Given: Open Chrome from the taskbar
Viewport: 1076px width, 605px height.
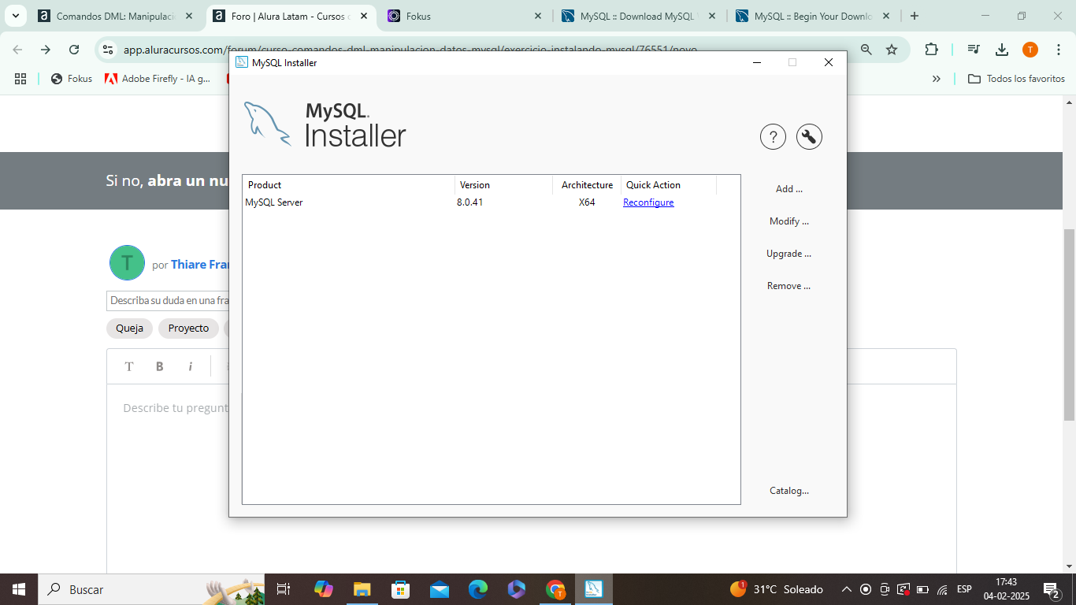Looking at the screenshot, I should 555,589.
